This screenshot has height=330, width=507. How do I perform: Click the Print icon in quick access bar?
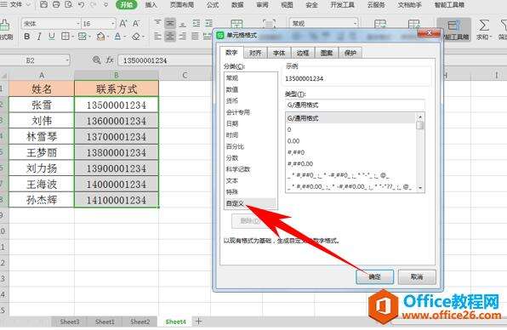point(56,4)
